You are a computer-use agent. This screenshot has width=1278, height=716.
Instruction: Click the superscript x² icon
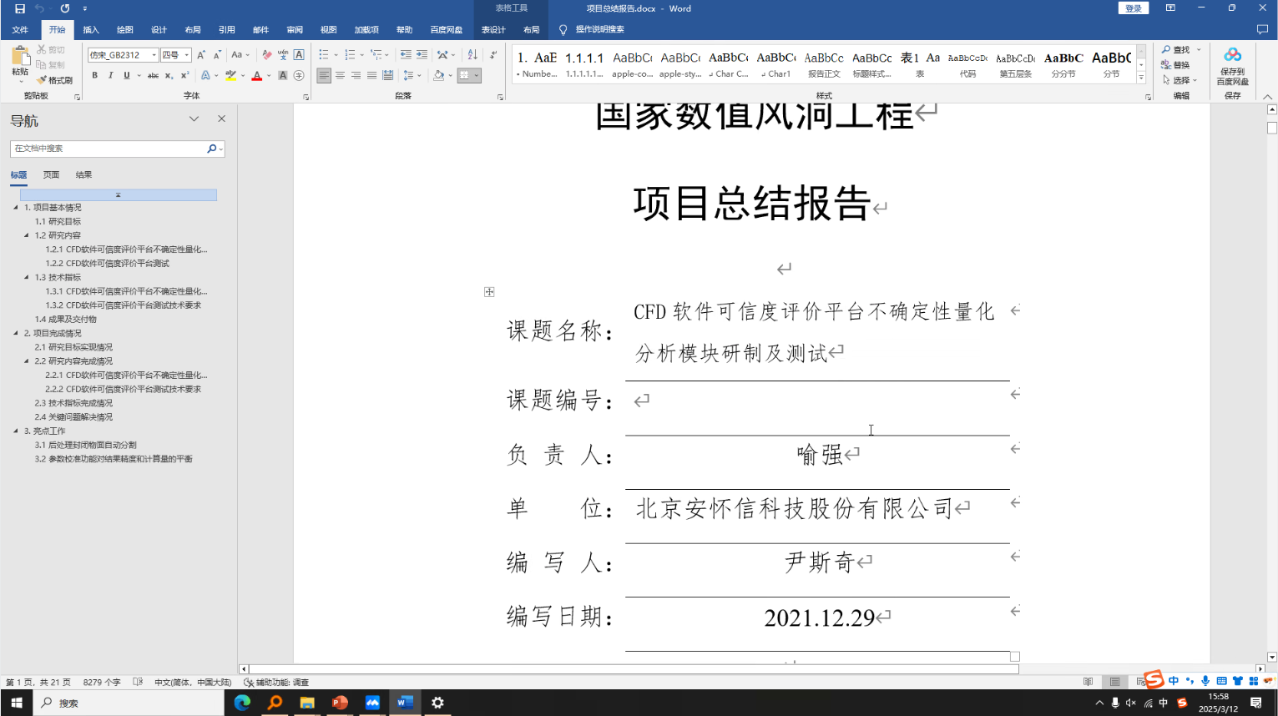[x=184, y=75]
